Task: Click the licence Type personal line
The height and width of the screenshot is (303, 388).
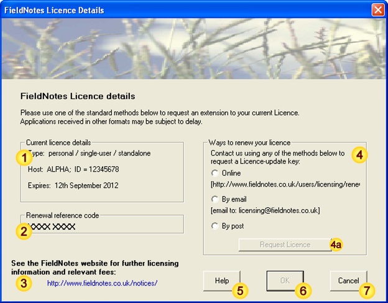Action: (x=90, y=153)
